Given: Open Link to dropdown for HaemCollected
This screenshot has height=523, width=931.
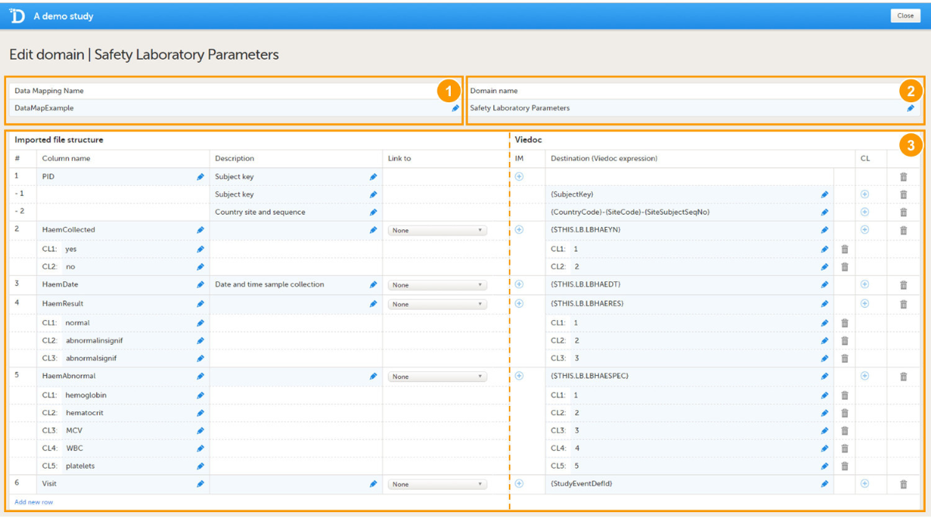Looking at the screenshot, I should 437,231.
